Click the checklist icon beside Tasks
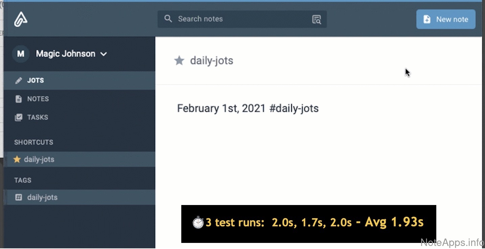485x249 pixels. [x=19, y=117]
